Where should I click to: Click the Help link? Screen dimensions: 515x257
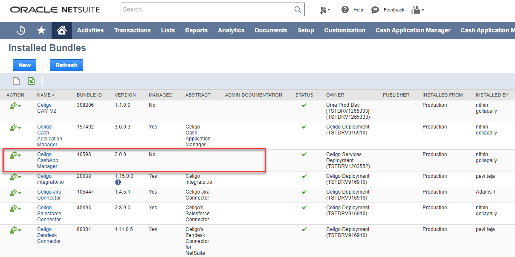[x=358, y=10]
